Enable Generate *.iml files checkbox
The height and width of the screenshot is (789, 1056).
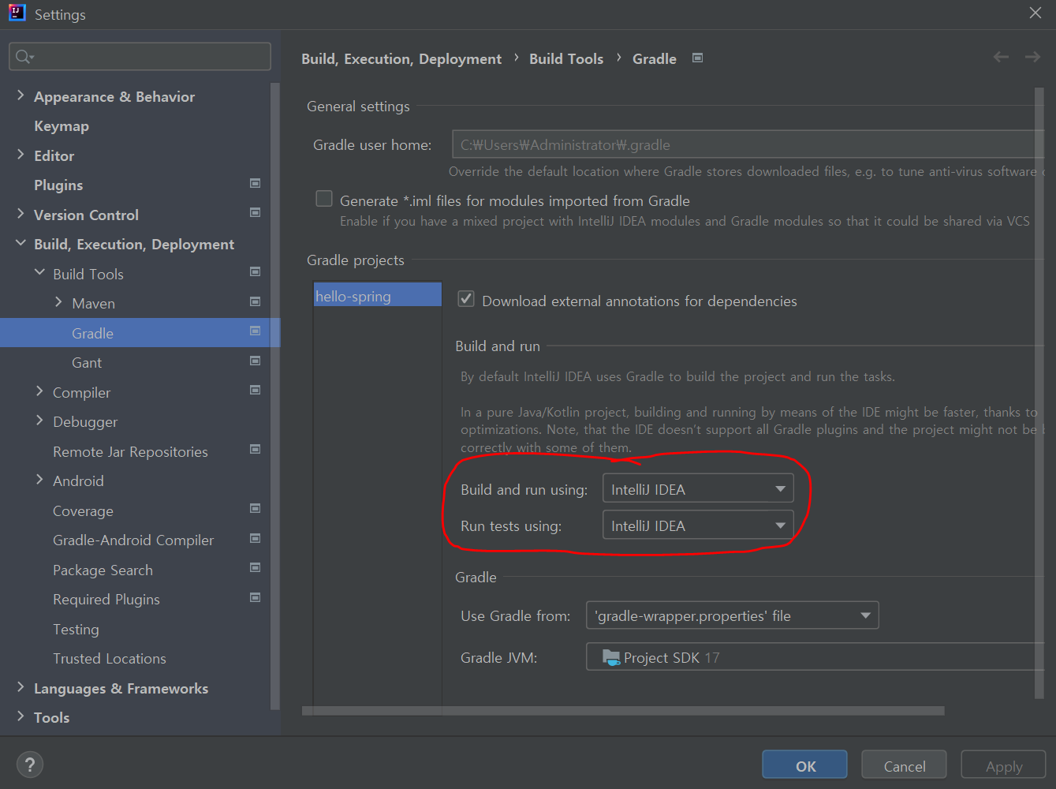click(324, 199)
